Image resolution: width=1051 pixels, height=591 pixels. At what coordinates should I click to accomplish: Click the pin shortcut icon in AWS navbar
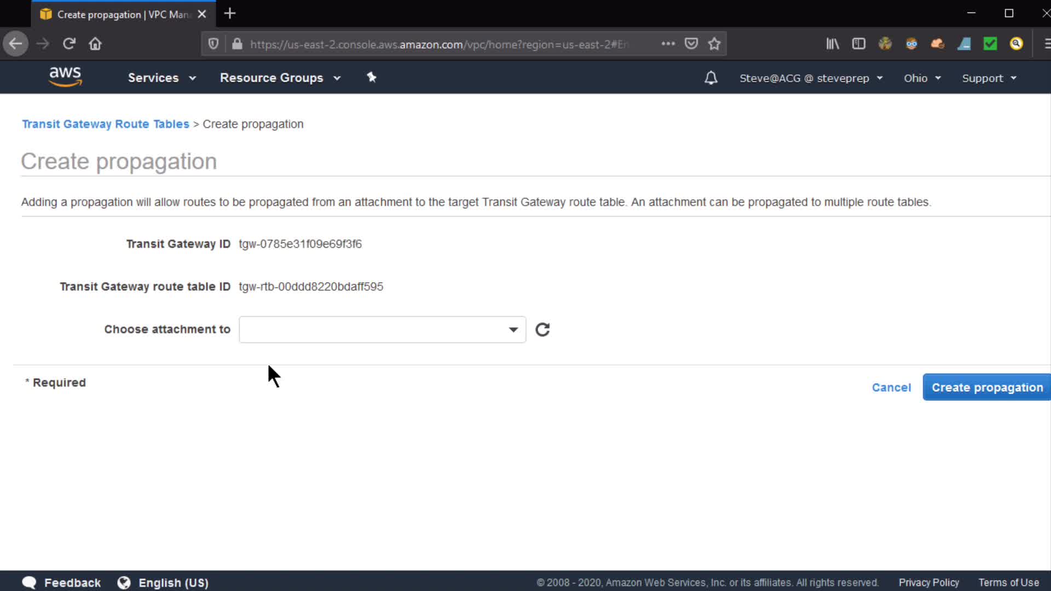[x=372, y=77]
